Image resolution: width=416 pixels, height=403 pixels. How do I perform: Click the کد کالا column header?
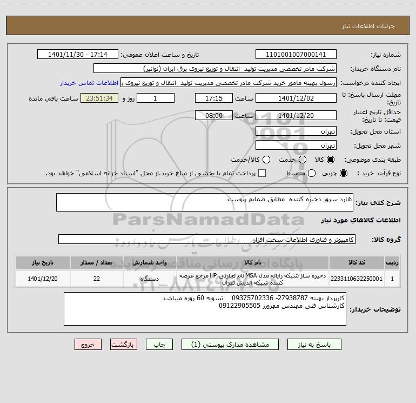(x=357, y=263)
